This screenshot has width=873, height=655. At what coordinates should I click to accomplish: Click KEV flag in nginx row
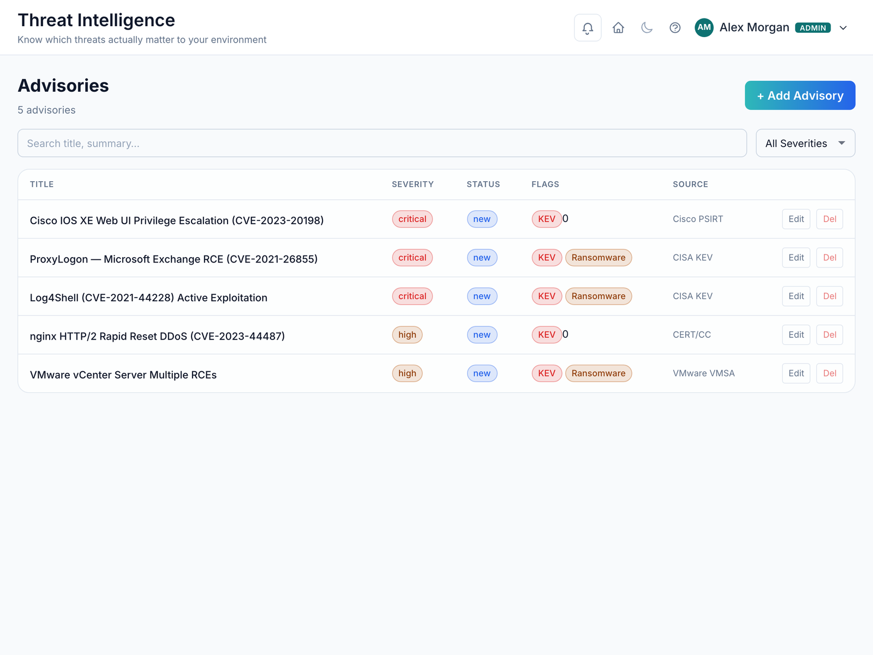tap(547, 335)
